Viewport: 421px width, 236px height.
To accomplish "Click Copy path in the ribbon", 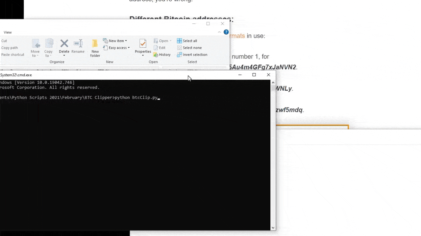I will [x=10, y=48].
